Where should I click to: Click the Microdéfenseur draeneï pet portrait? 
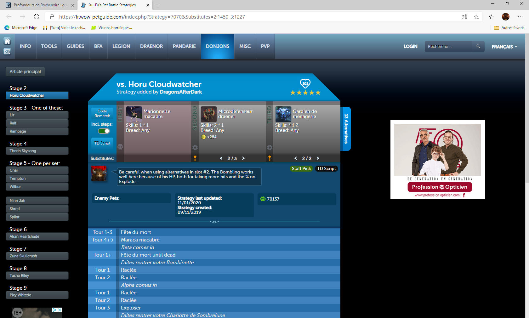tap(208, 114)
